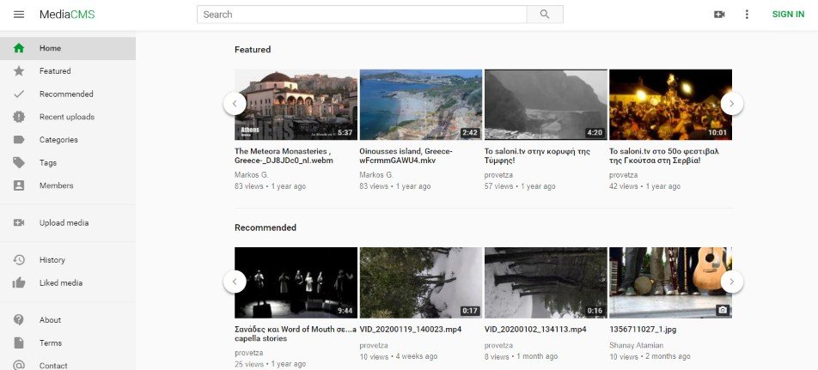Open the About page link
The height and width of the screenshot is (370, 818).
tap(68, 320)
